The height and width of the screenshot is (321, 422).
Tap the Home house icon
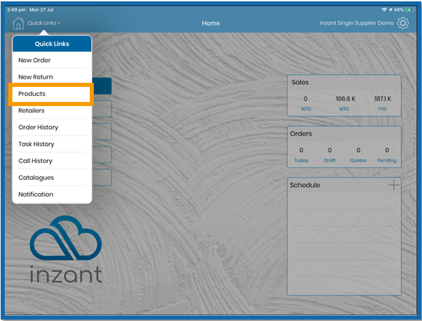click(x=18, y=23)
